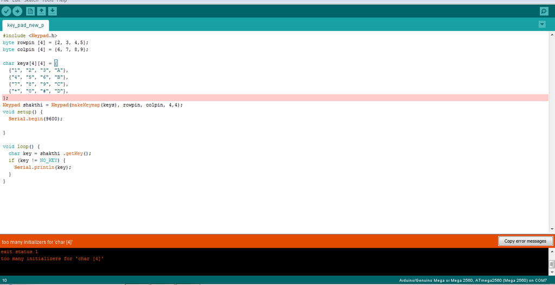Create a new sketch with the New icon
This screenshot has height=285, width=555.
[x=31, y=11]
